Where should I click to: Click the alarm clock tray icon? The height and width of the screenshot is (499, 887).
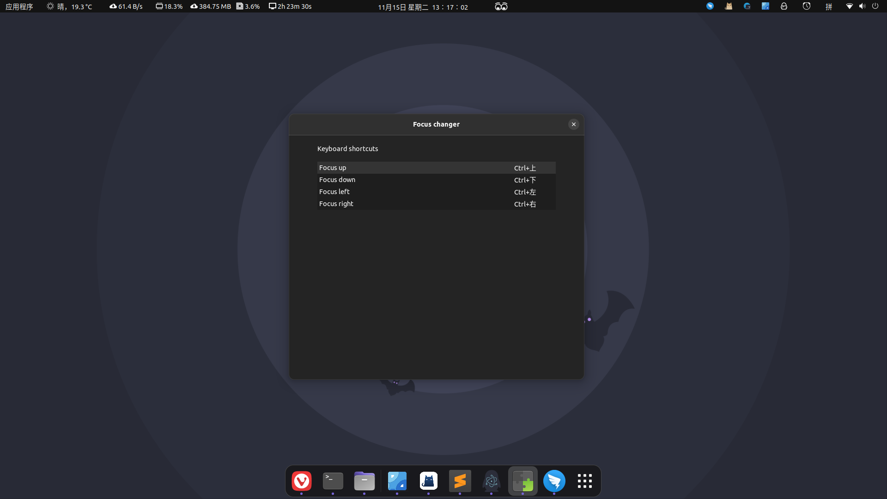click(806, 6)
